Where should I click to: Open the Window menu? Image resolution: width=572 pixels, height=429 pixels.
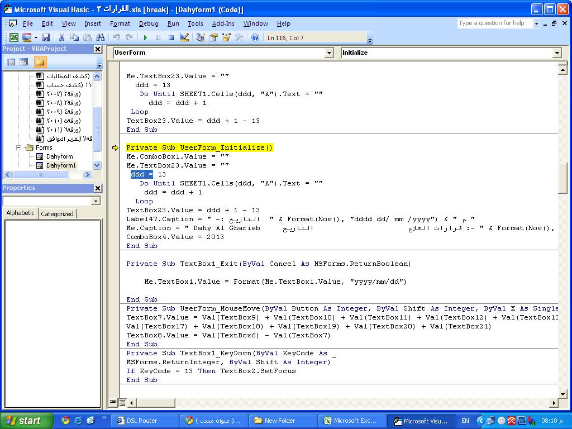tap(256, 23)
